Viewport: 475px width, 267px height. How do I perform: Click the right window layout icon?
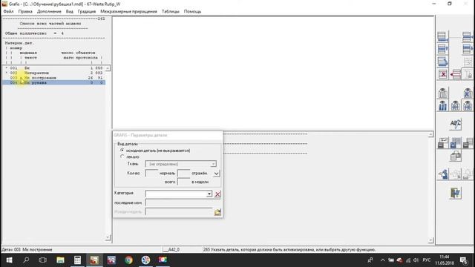pyautogui.click(x=468, y=143)
